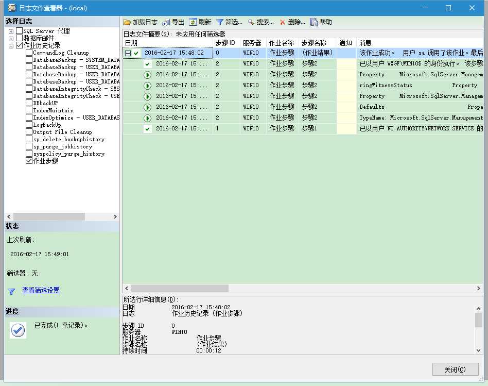Click the horizontal scrollbar thumb of the log grid
The width and height of the screenshot is (488, 386).
pos(180,288)
